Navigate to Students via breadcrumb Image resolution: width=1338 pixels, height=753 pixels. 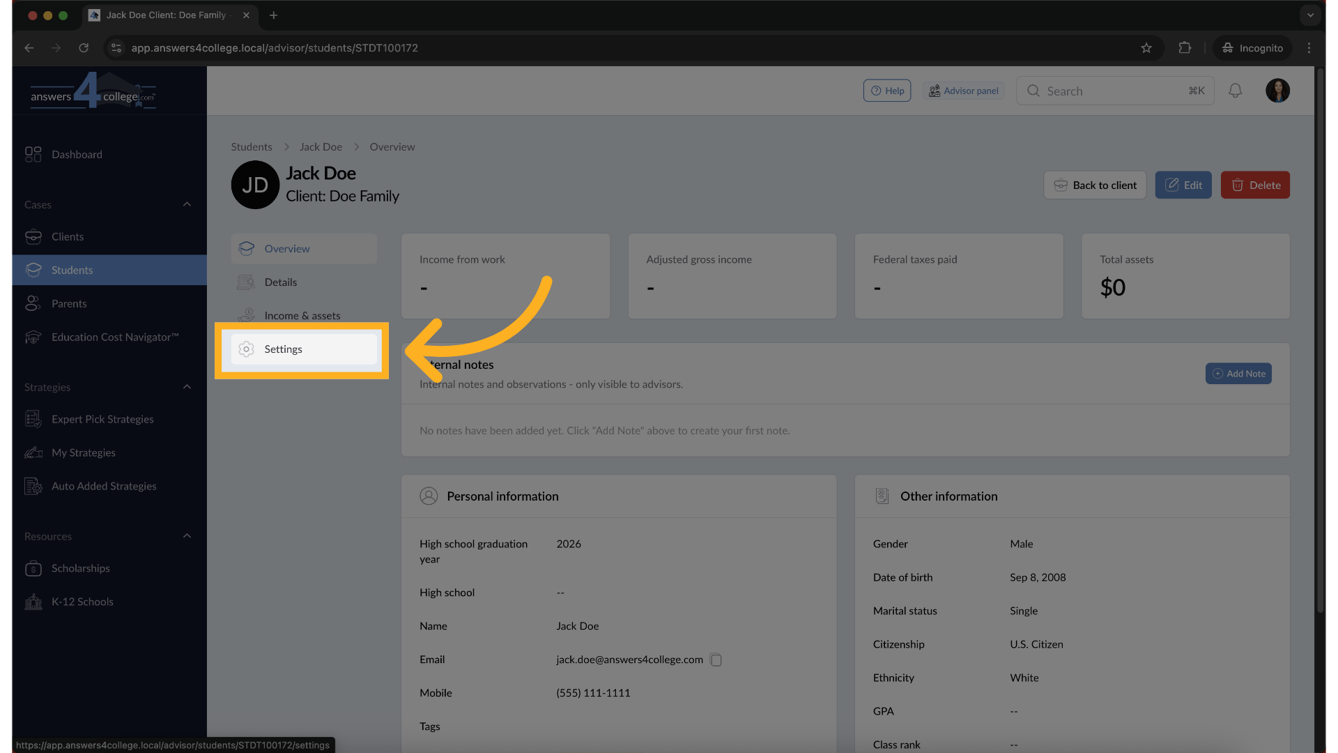click(x=251, y=146)
